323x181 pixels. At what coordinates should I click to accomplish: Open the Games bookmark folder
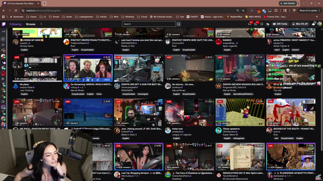click(32, 17)
